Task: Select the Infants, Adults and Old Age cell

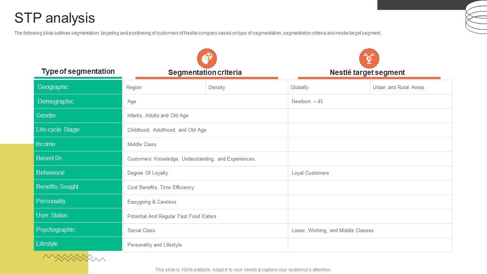Action: click(206, 116)
